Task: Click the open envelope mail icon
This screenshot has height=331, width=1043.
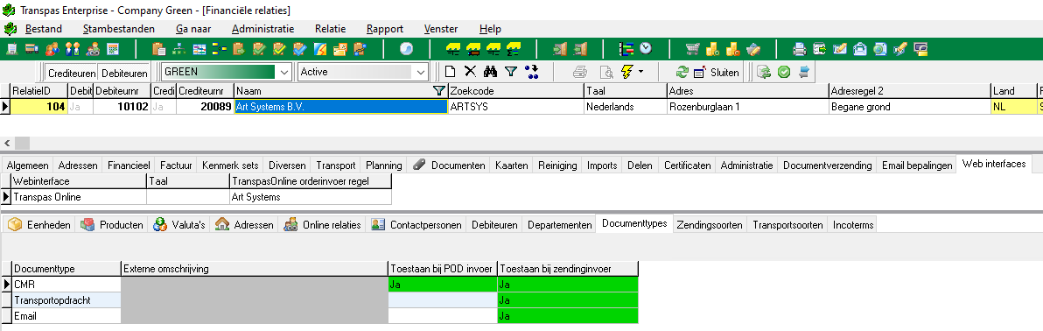Action: click(860, 49)
